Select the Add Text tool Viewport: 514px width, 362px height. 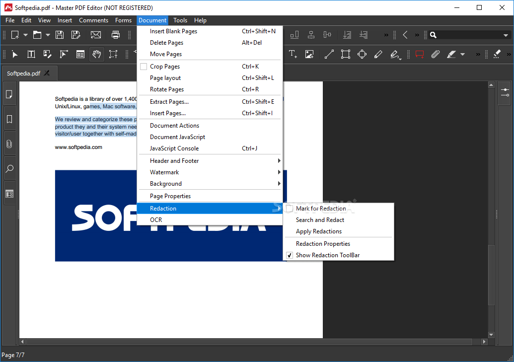[293, 54]
